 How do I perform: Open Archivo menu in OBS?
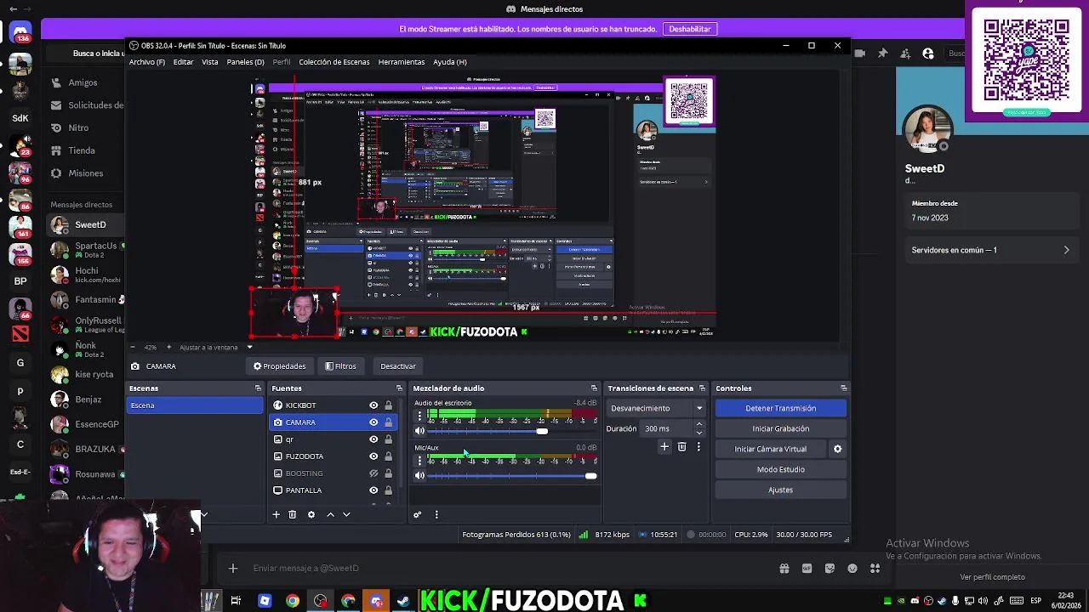pos(147,62)
